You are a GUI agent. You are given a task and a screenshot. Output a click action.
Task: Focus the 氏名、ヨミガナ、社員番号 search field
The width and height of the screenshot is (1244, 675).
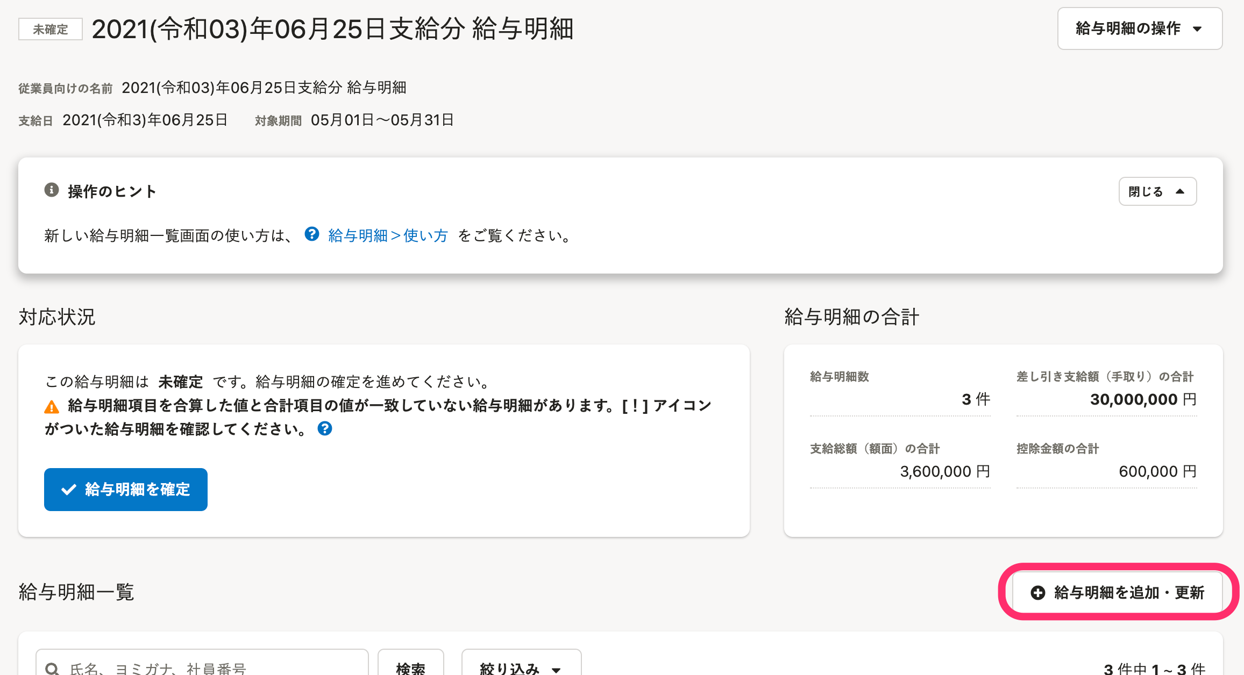tap(202, 665)
